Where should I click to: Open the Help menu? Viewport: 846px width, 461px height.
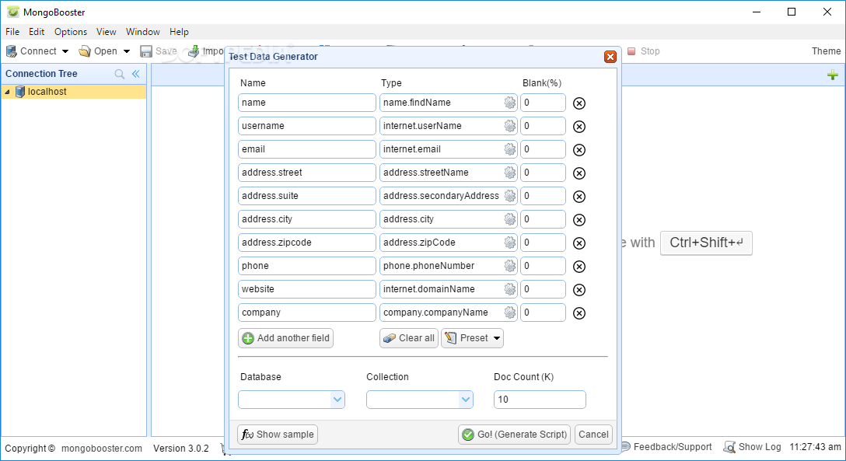point(179,32)
